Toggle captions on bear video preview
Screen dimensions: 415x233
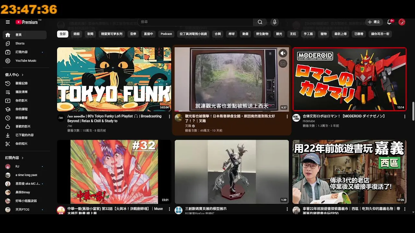point(283,64)
